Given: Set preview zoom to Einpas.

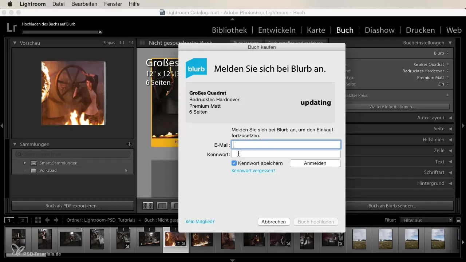Looking at the screenshot, I should [109, 43].
